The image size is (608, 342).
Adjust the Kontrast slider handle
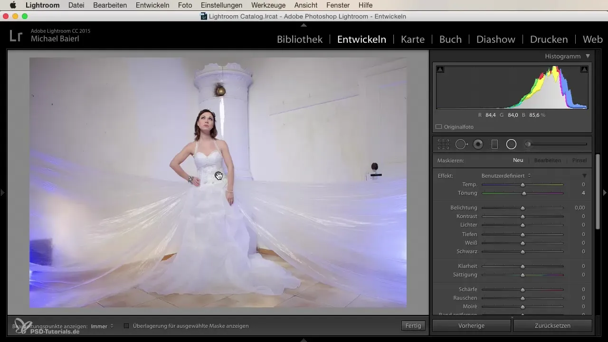[x=522, y=217]
